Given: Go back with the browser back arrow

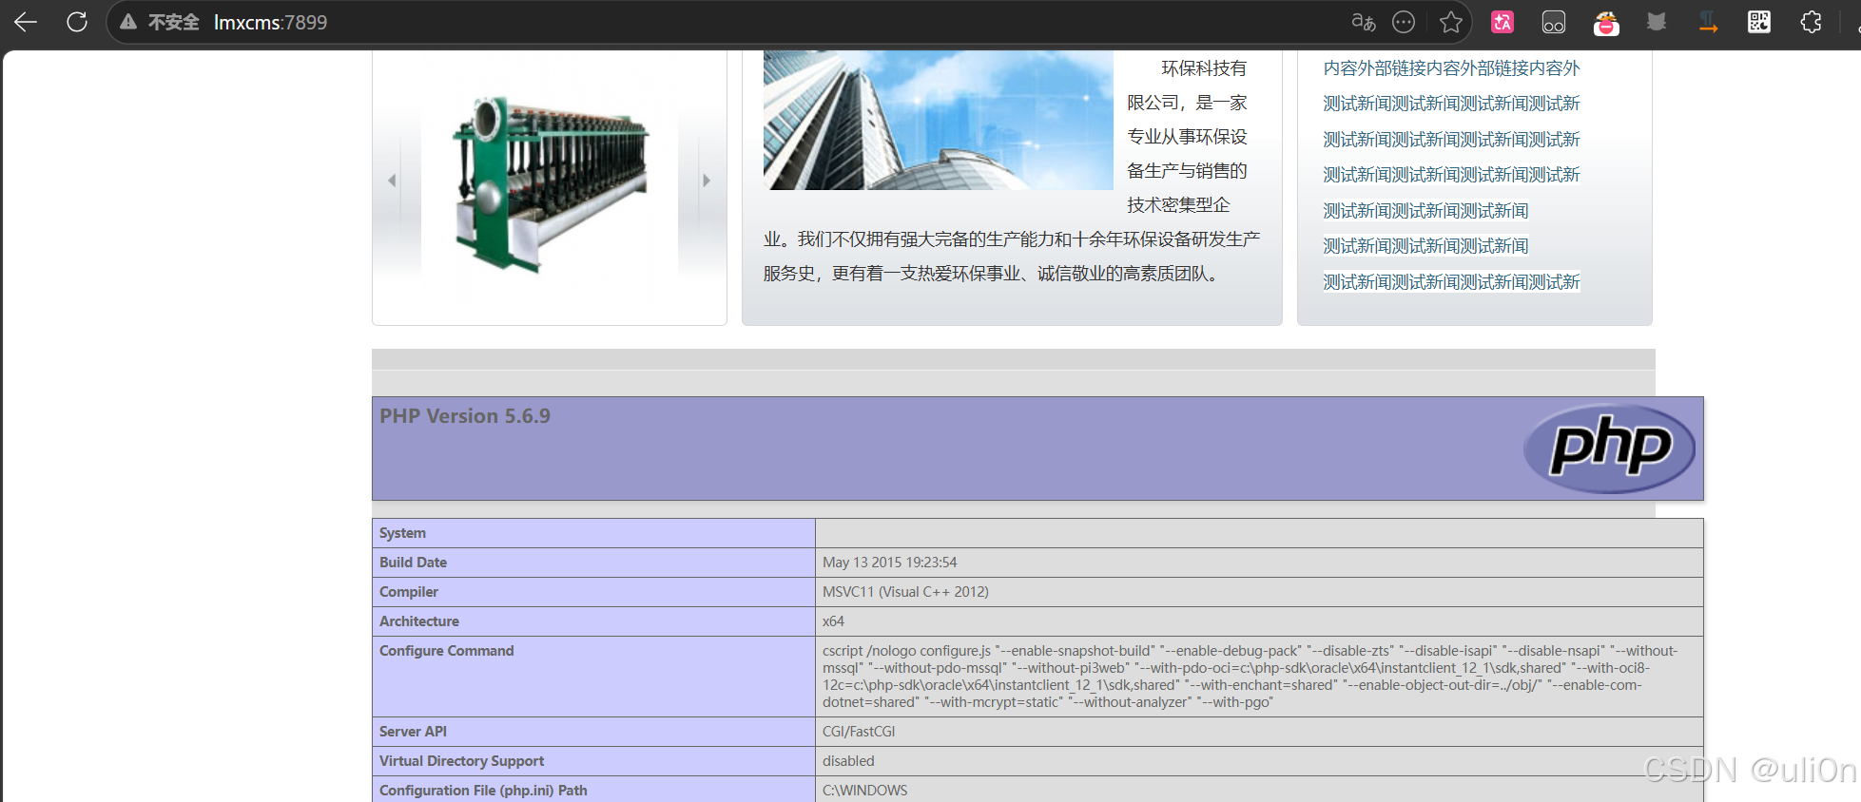Looking at the screenshot, I should click(x=26, y=22).
